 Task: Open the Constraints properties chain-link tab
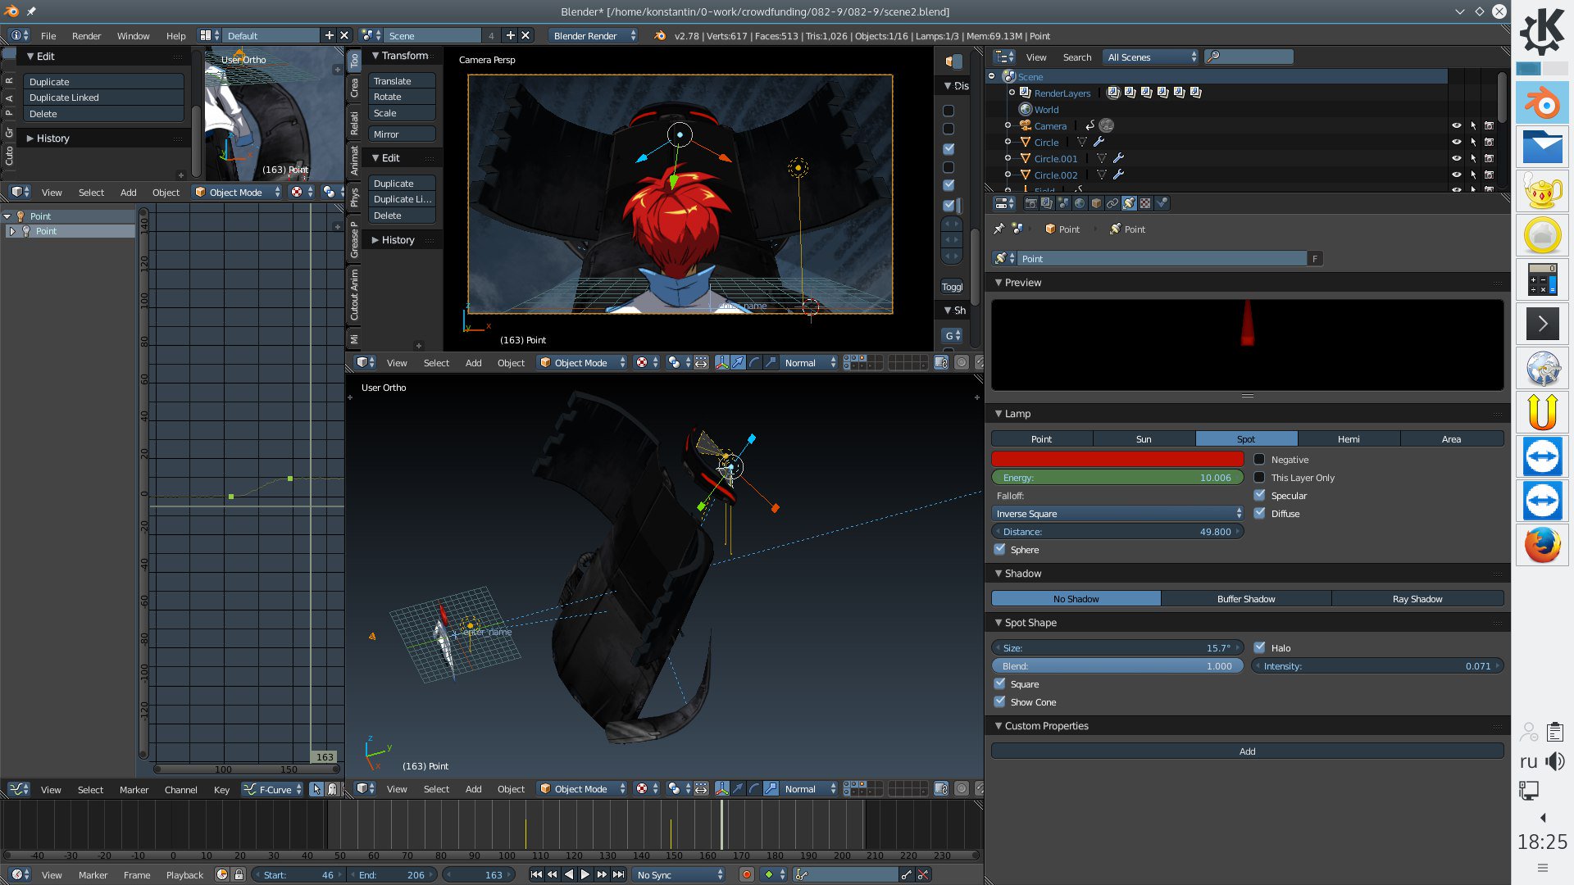click(1112, 203)
